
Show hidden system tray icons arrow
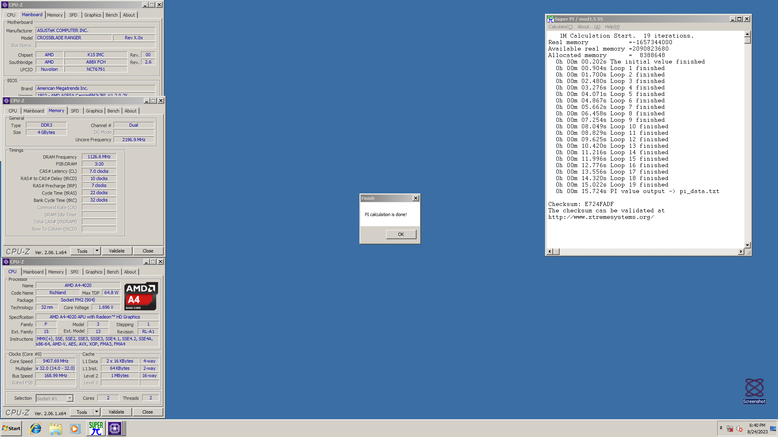point(721,428)
